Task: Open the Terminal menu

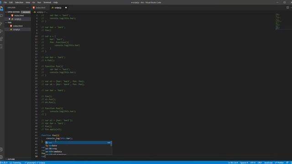Action: (x=47, y=2)
